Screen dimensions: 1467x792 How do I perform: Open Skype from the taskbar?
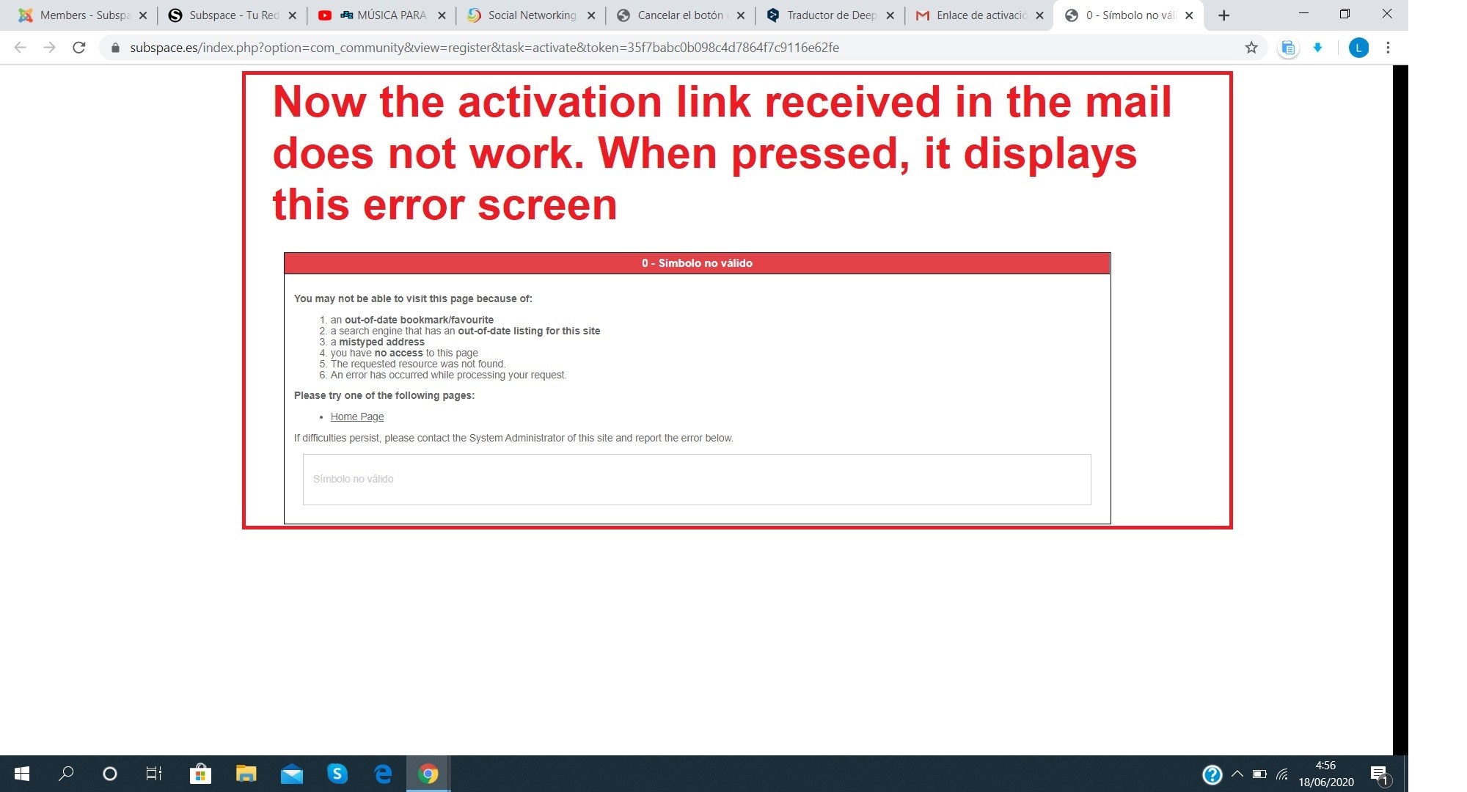point(337,774)
